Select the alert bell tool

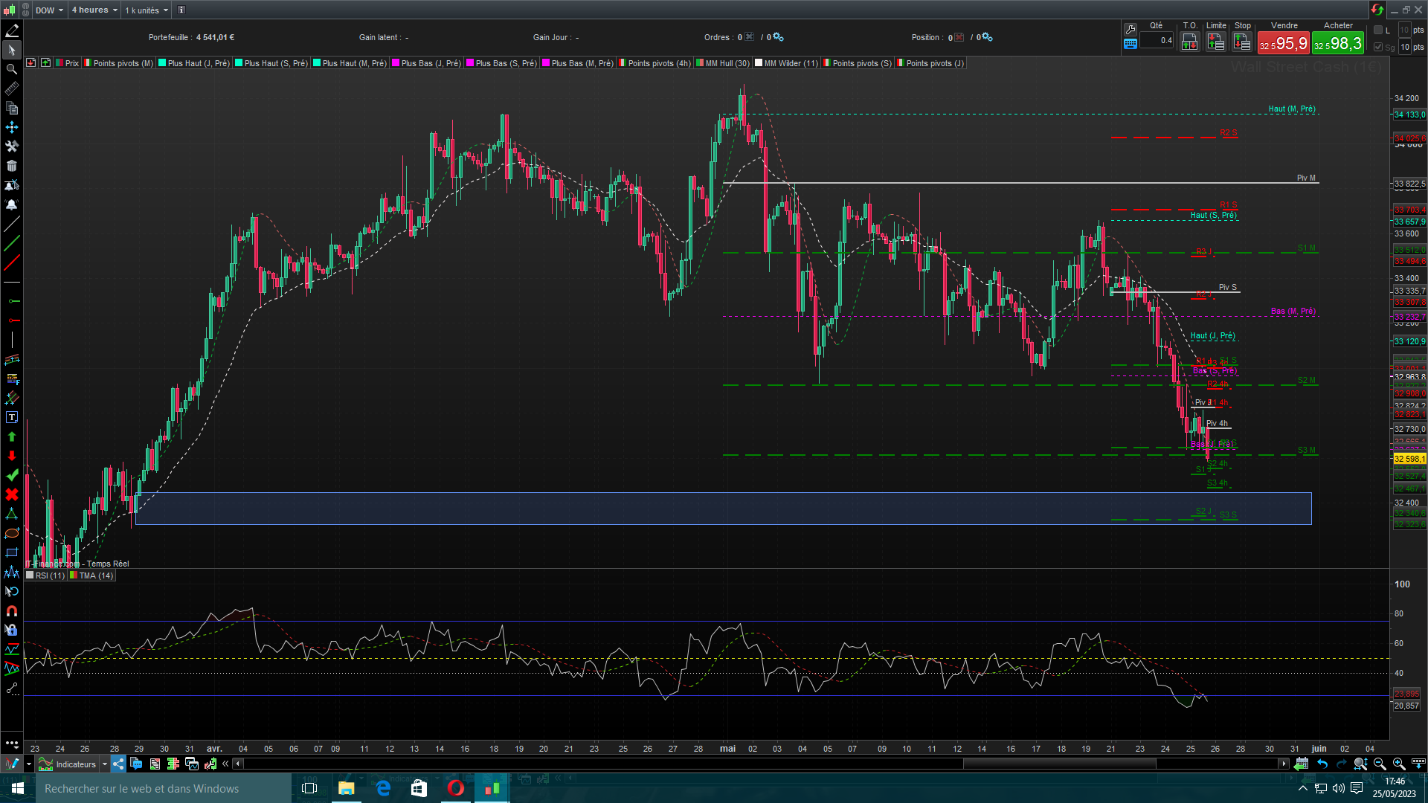(12, 204)
